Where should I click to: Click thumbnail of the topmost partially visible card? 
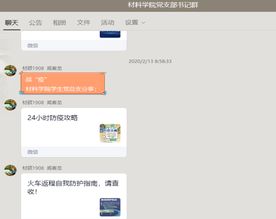110,34
